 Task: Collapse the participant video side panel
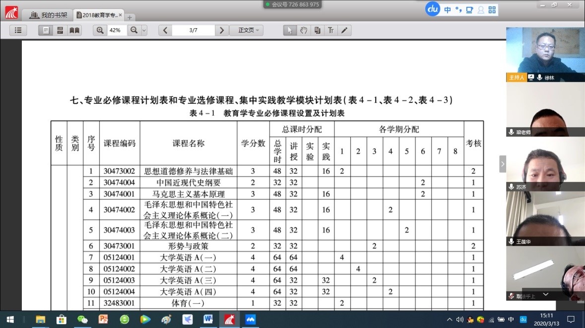point(502,164)
